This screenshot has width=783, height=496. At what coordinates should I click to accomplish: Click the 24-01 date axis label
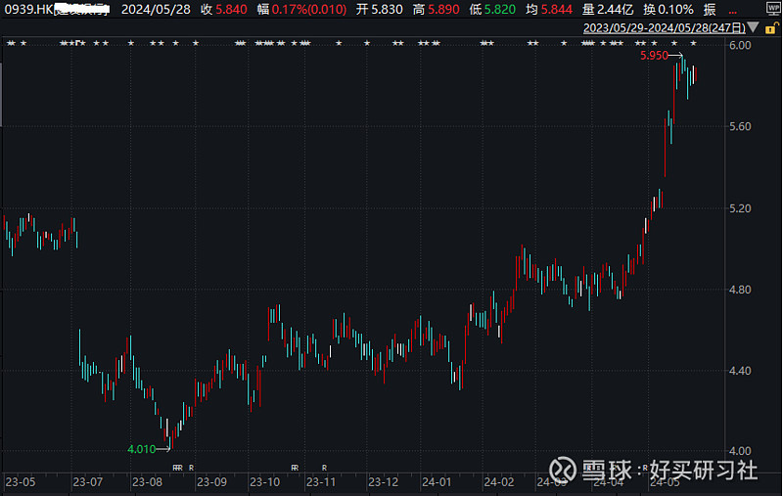click(x=437, y=482)
